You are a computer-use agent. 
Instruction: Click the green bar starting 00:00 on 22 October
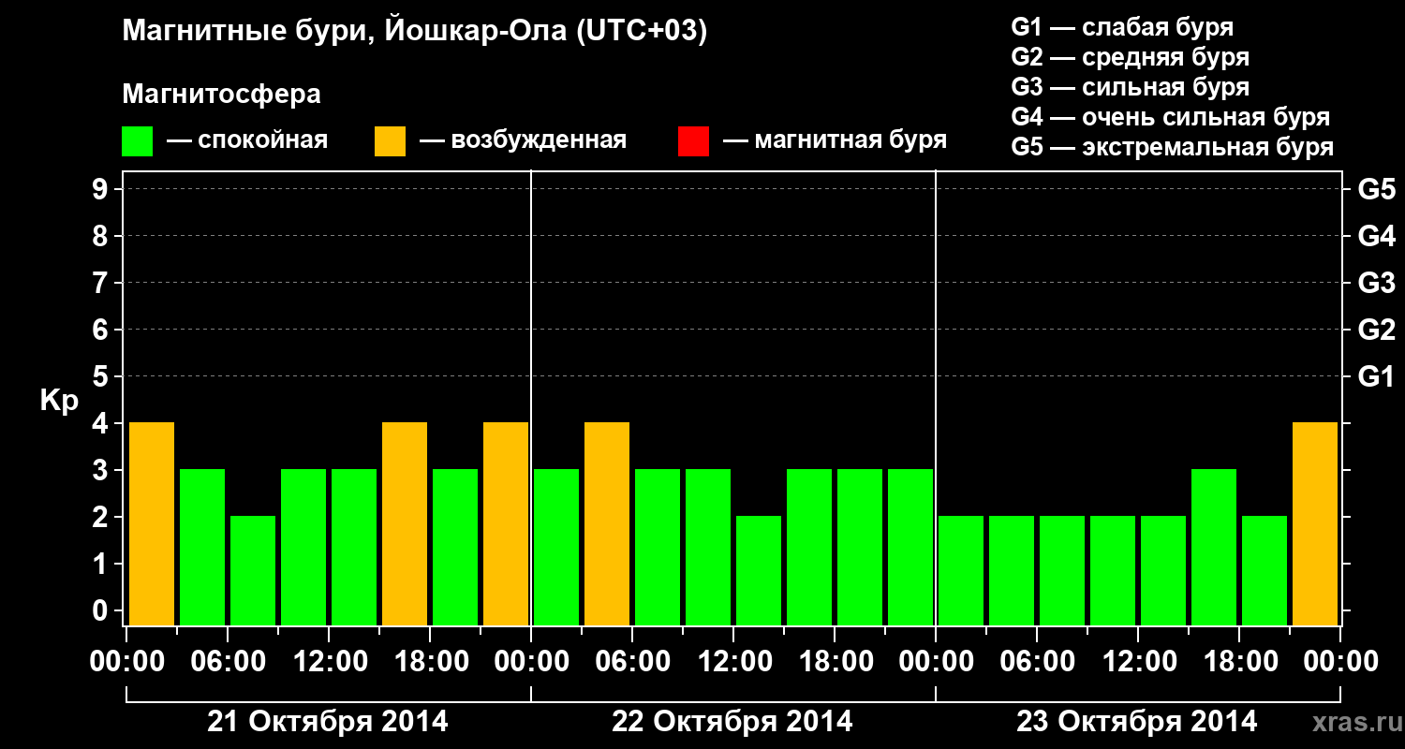(556, 548)
